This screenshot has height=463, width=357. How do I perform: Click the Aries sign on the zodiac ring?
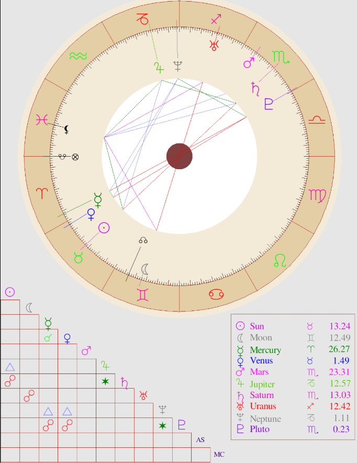click(41, 193)
